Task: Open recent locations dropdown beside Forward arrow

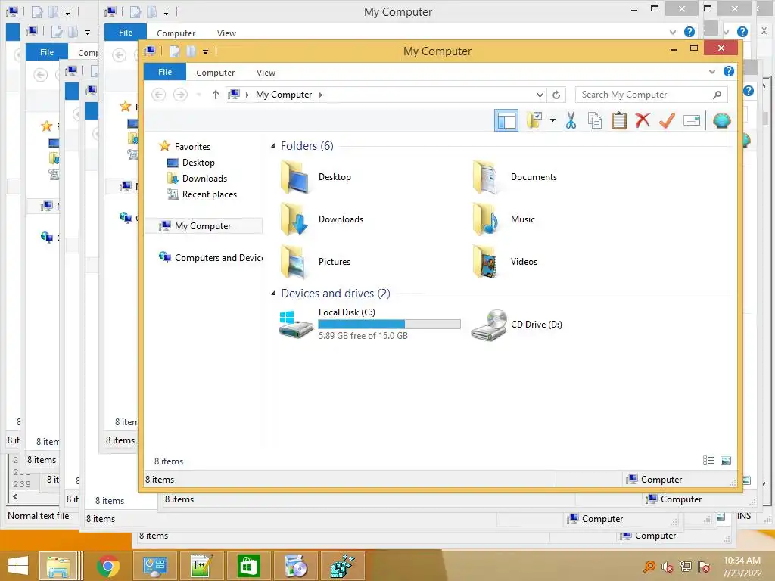Action: 199,95
